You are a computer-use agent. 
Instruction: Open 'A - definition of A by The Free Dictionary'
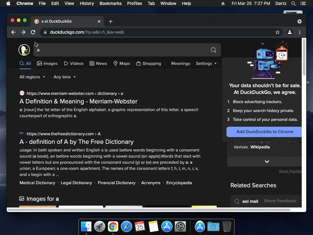[x=77, y=142]
